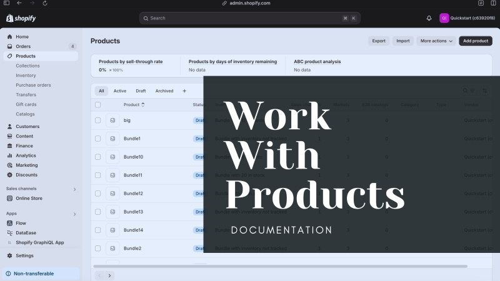
Task: Switch to the Archived tab
Action: 164,91
